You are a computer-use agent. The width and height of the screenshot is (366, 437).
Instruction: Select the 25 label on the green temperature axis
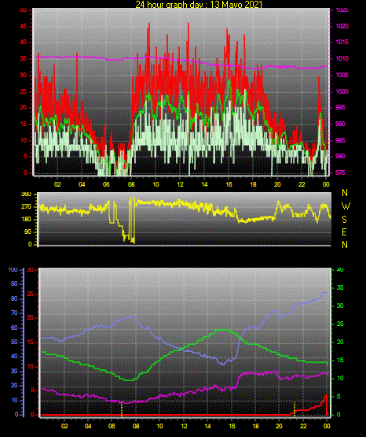340,324
